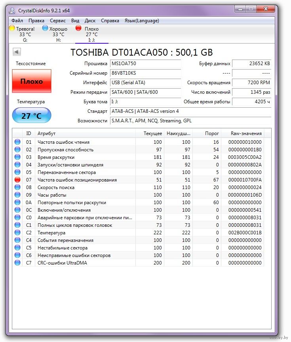Open the Вид menu
This screenshot has height=342, width=291.
(75, 21)
